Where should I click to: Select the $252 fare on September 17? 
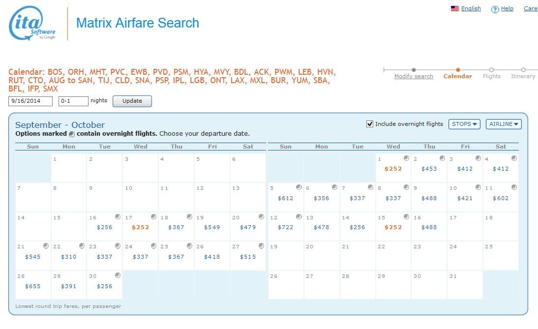[140, 227]
